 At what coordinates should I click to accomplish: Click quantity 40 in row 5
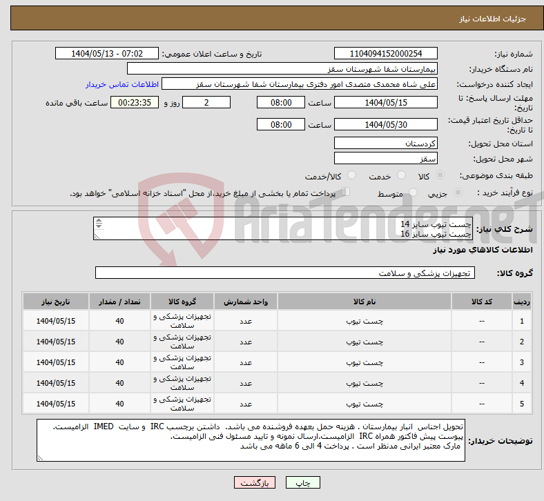[x=119, y=404]
